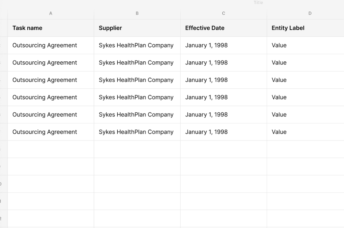Click empty cell below last Sykes HealthPlan Company
The image size is (344, 228).
137,149
